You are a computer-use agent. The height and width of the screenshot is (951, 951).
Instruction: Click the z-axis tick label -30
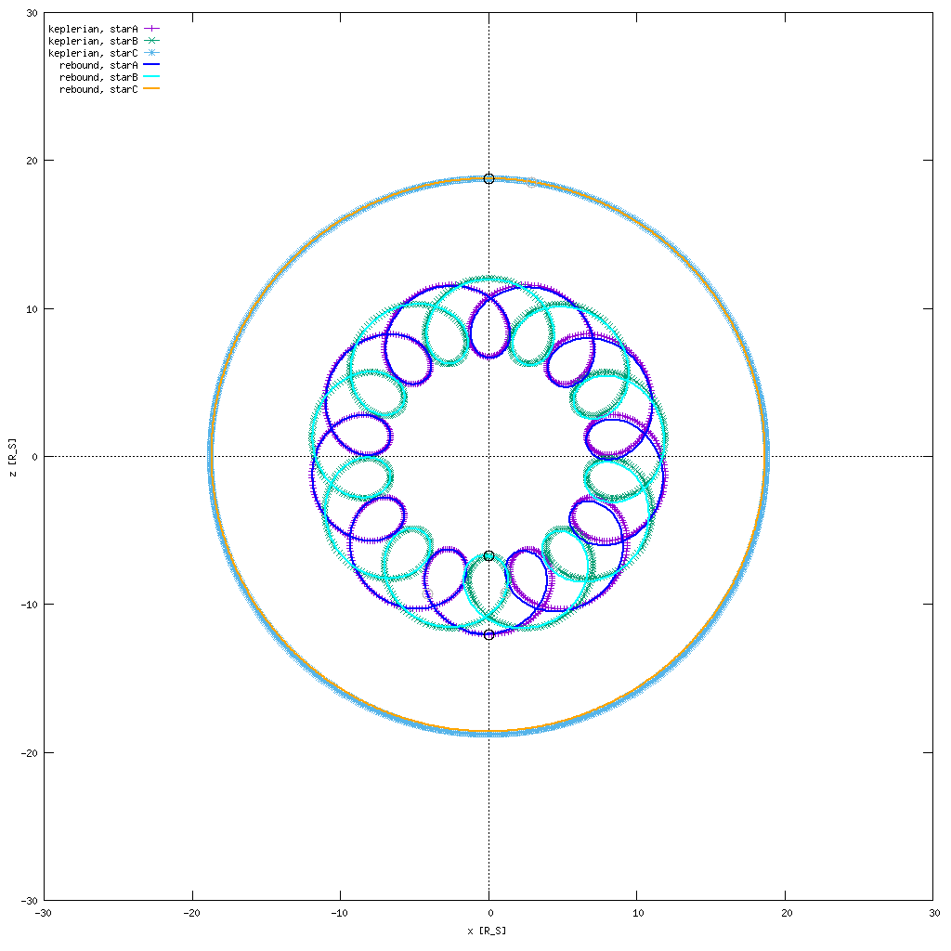click(29, 901)
